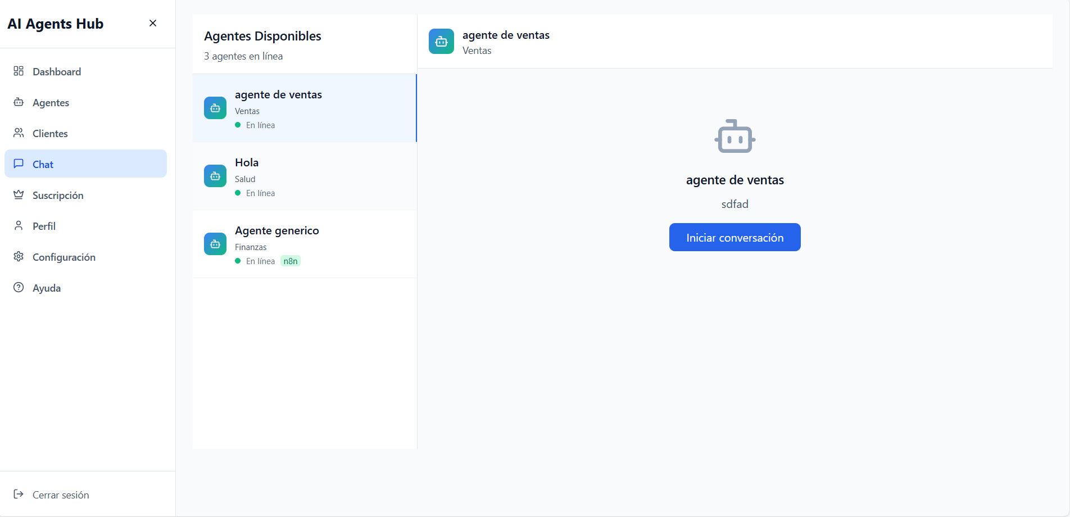Open Suscripción from the sidebar
Viewport: 1070px width, 517px height.
click(x=85, y=195)
